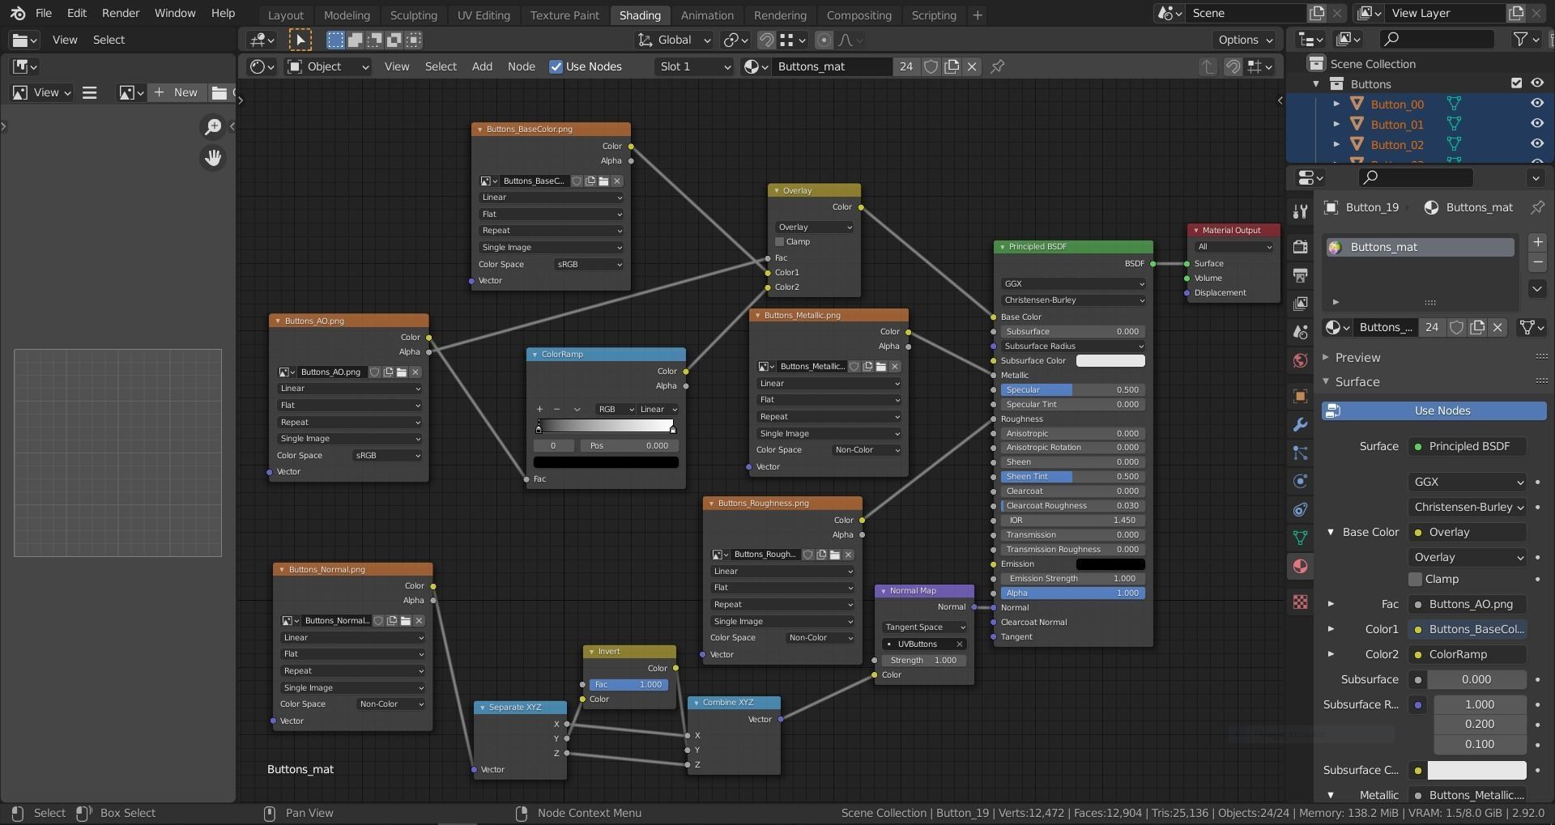Image resolution: width=1555 pixels, height=825 pixels.
Task: Add a material slot with plus button
Action: 1537,242
